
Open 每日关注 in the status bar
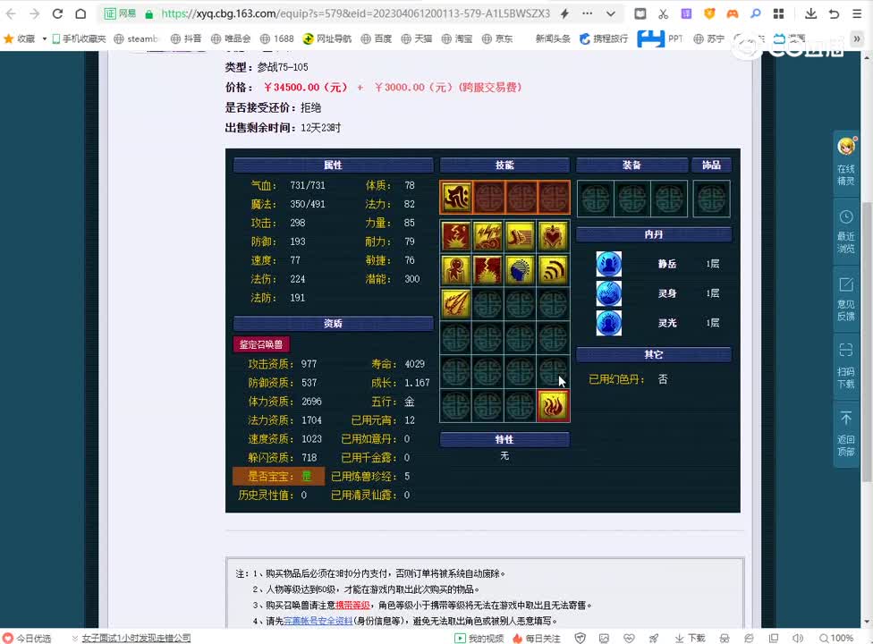pos(536,638)
